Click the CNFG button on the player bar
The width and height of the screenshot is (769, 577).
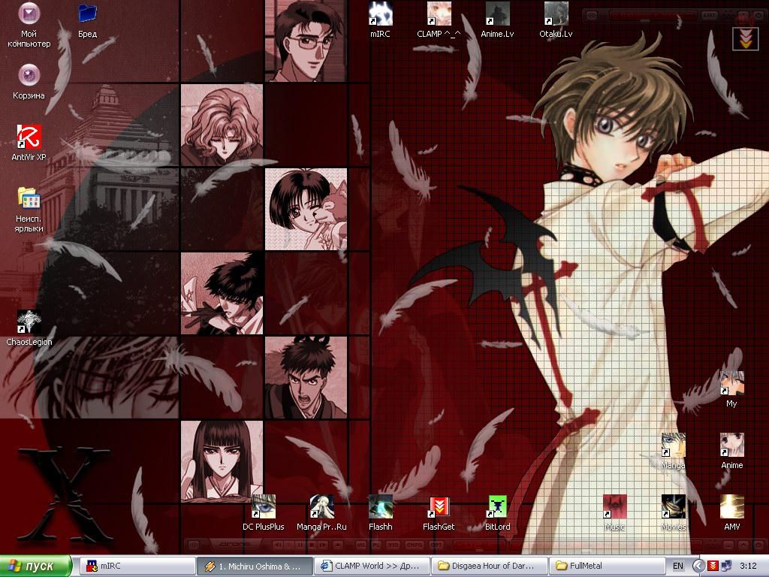[x=415, y=545]
